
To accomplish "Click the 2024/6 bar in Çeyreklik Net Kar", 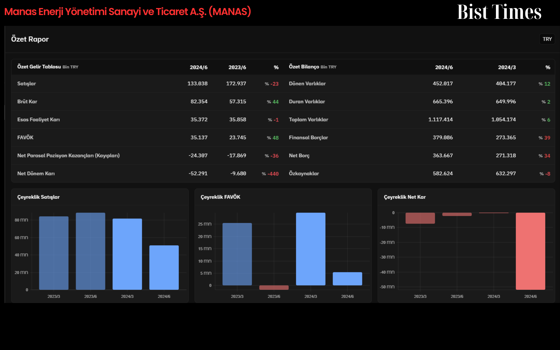I will [531, 251].
